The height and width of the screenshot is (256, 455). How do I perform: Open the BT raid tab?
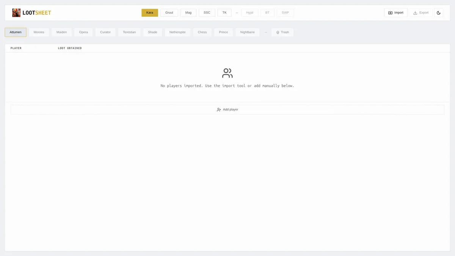coord(267,13)
